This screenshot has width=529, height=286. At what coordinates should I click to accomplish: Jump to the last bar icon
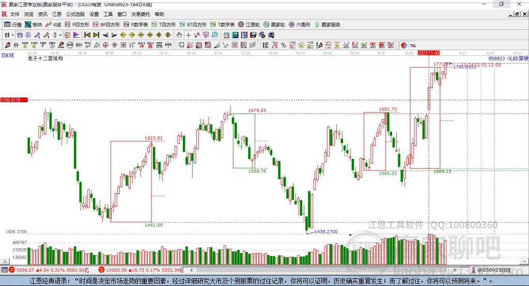click(96, 35)
